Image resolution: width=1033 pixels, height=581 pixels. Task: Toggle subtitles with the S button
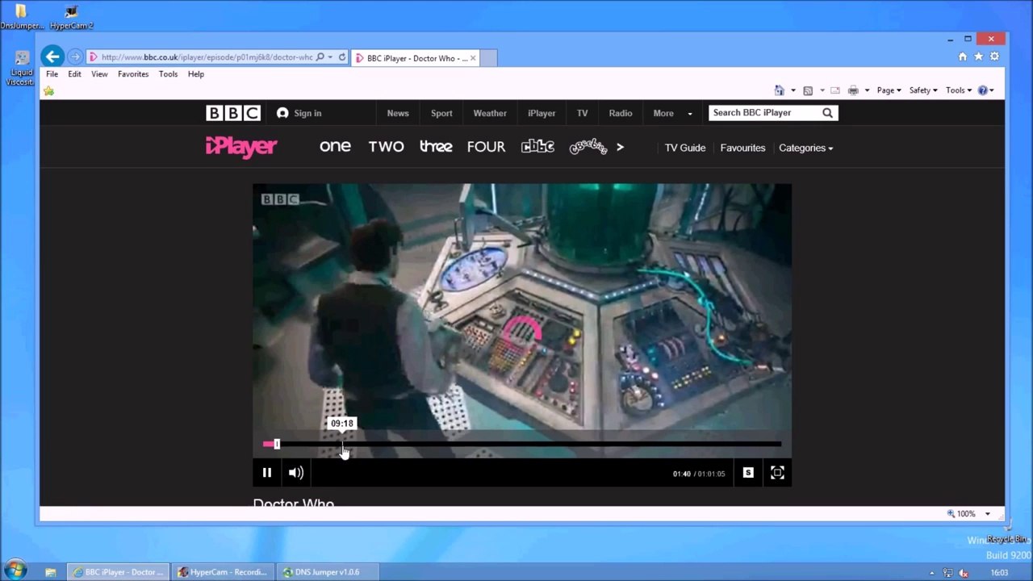(x=748, y=473)
